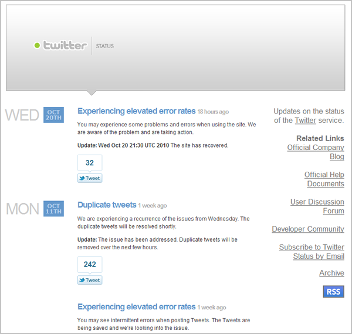Open the Archive link
Viewport: 352px width, 334px height.
pos(332,273)
